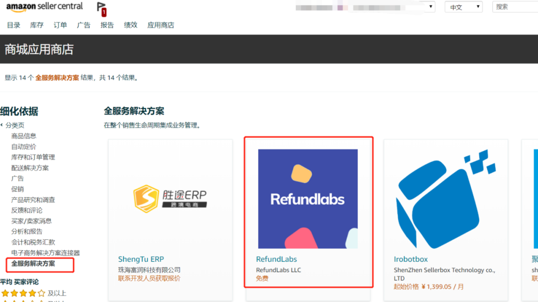Click 联系开发人员获取报价 under ShengTu ERP
This screenshot has height=302, width=538.
pyautogui.click(x=149, y=278)
